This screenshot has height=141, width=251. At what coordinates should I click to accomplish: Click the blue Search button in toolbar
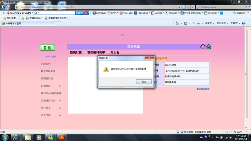coord(82,13)
